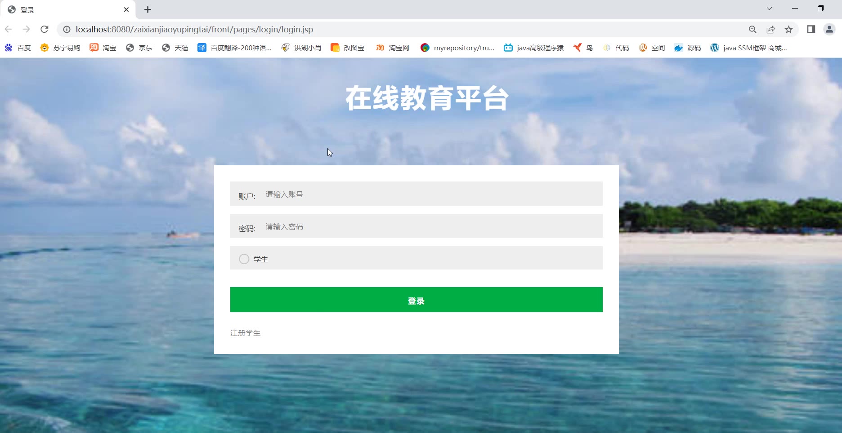
Task: Restore down the browser window
Action: 820,9
